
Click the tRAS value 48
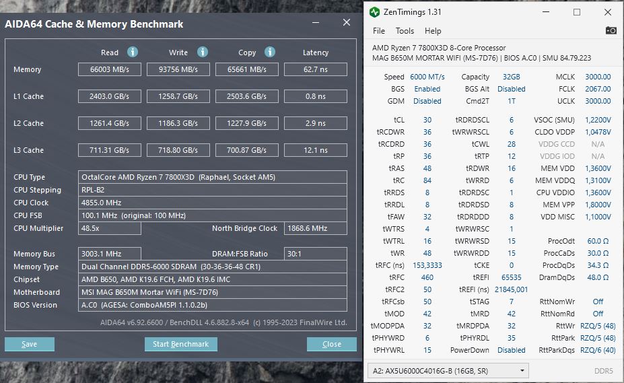427,168
